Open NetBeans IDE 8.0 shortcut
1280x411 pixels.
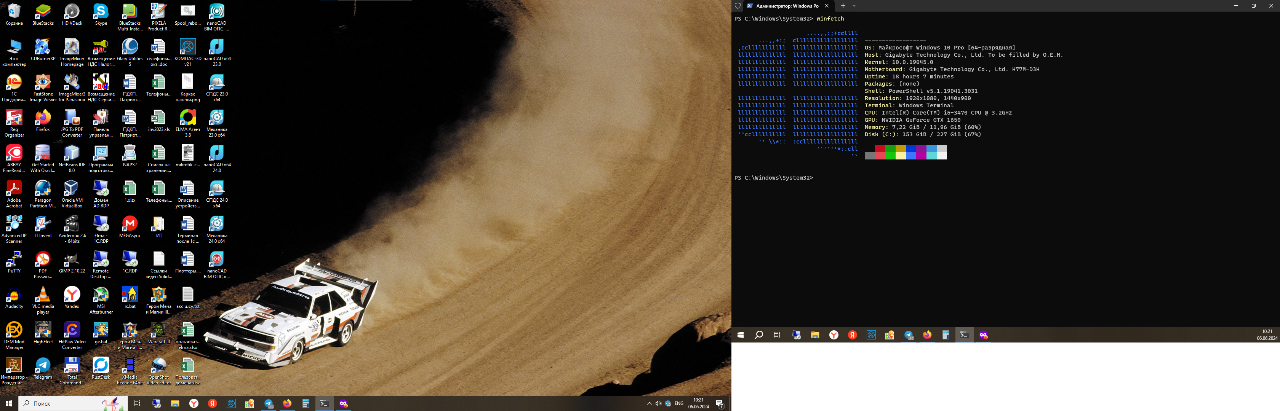72,159
